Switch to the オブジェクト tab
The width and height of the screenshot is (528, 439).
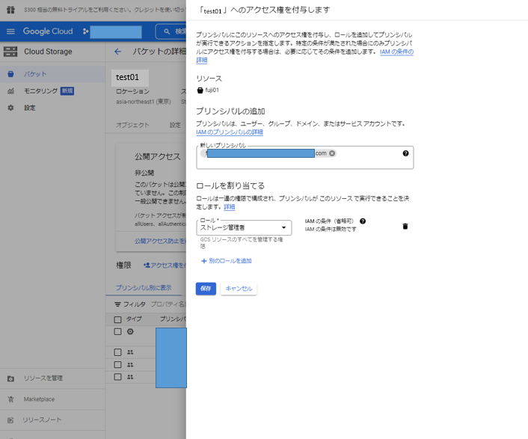[x=132, y=125]
